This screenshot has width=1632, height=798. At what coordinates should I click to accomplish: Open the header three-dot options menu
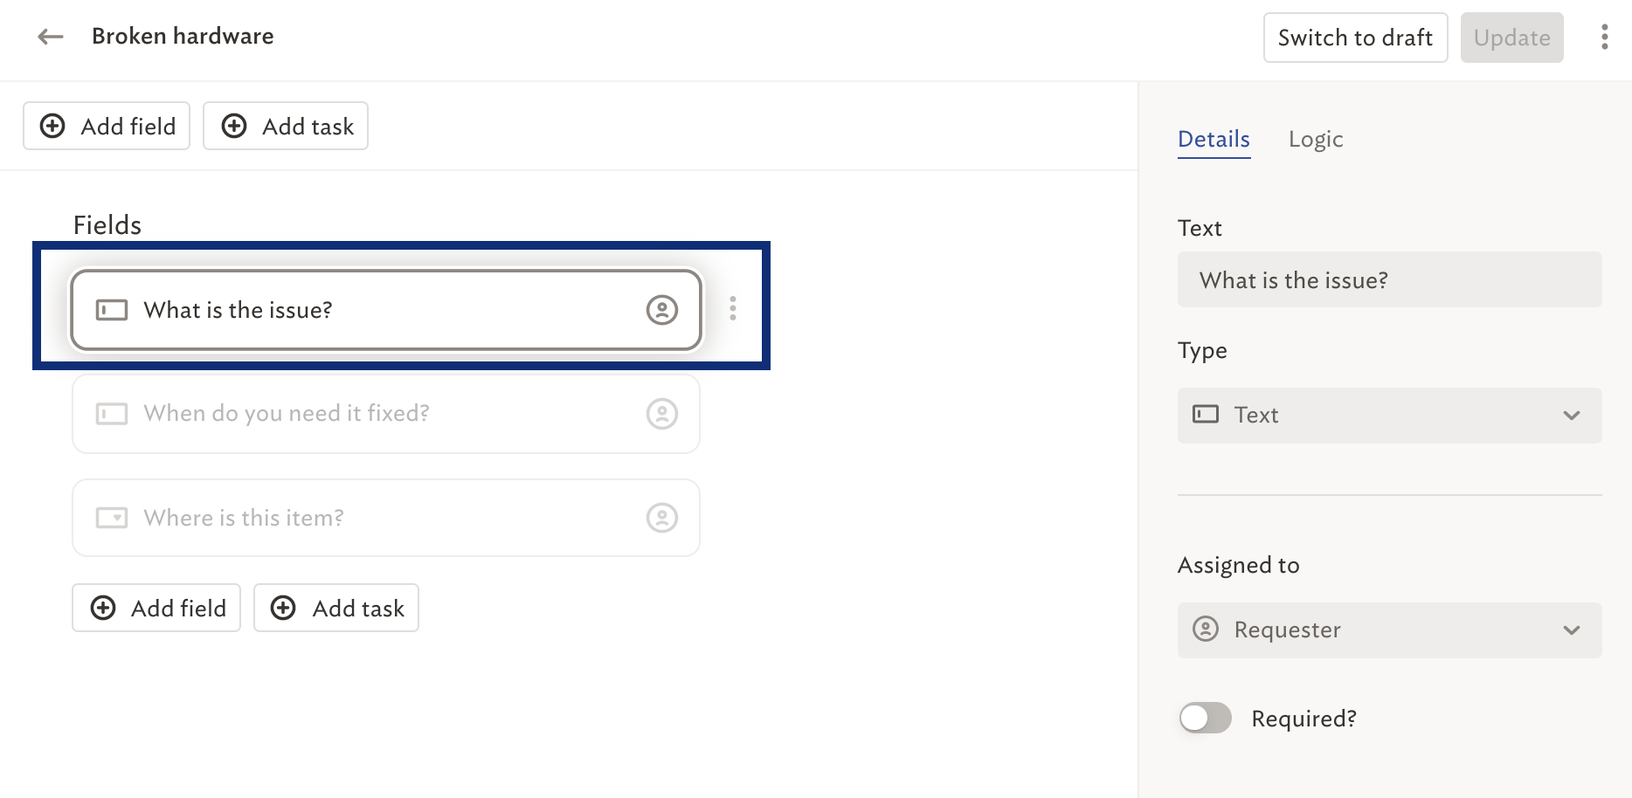click(x=1604, y=37)
